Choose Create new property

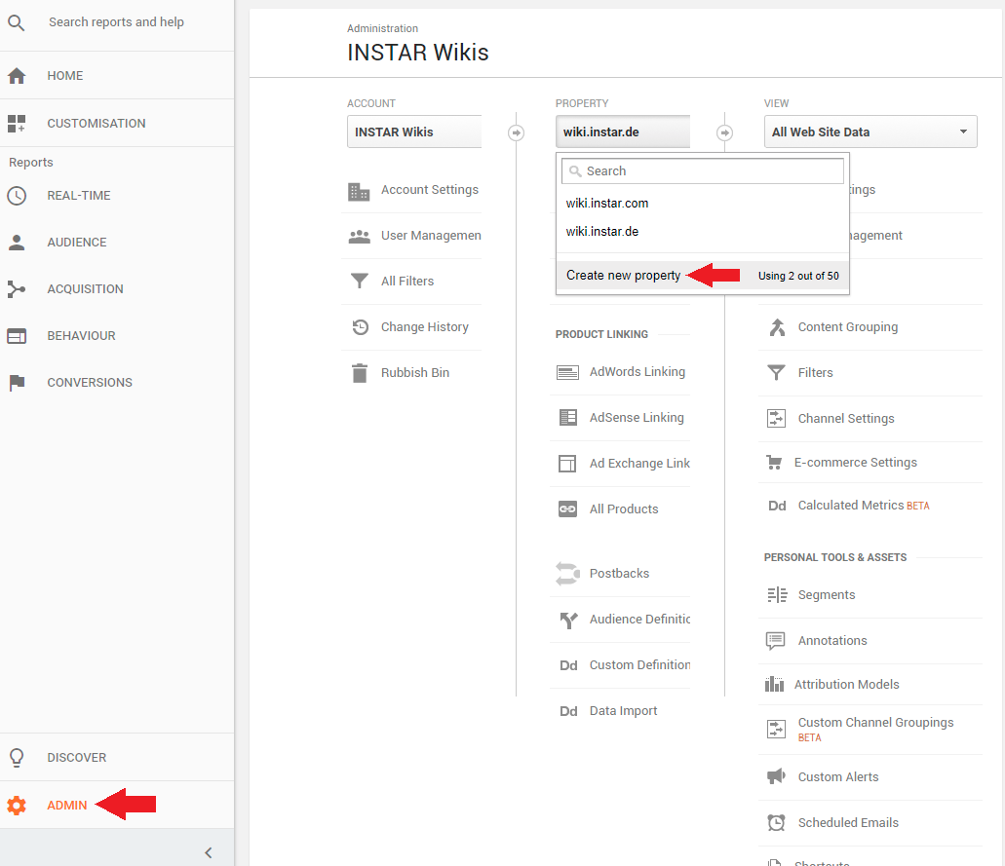[623, 276]
